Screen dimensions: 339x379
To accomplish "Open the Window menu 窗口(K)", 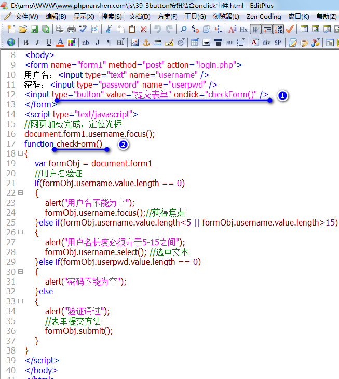I will [299, 17].
